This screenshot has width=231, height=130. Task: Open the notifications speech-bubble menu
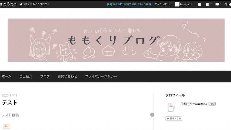(218, 4)
